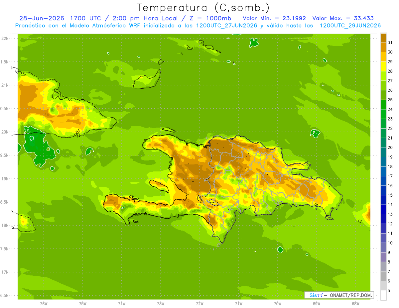Viewport: 399px width, 308px height.
Task: Click the '12' legend scale label
Action: coord(390,224)
